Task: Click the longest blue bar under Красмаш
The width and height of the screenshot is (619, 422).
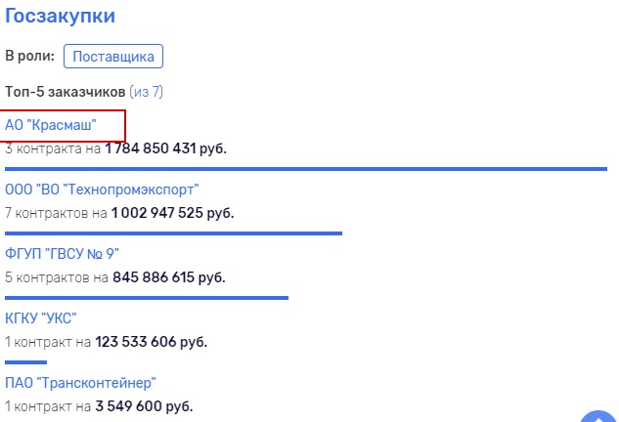Action: click(306, 169)
